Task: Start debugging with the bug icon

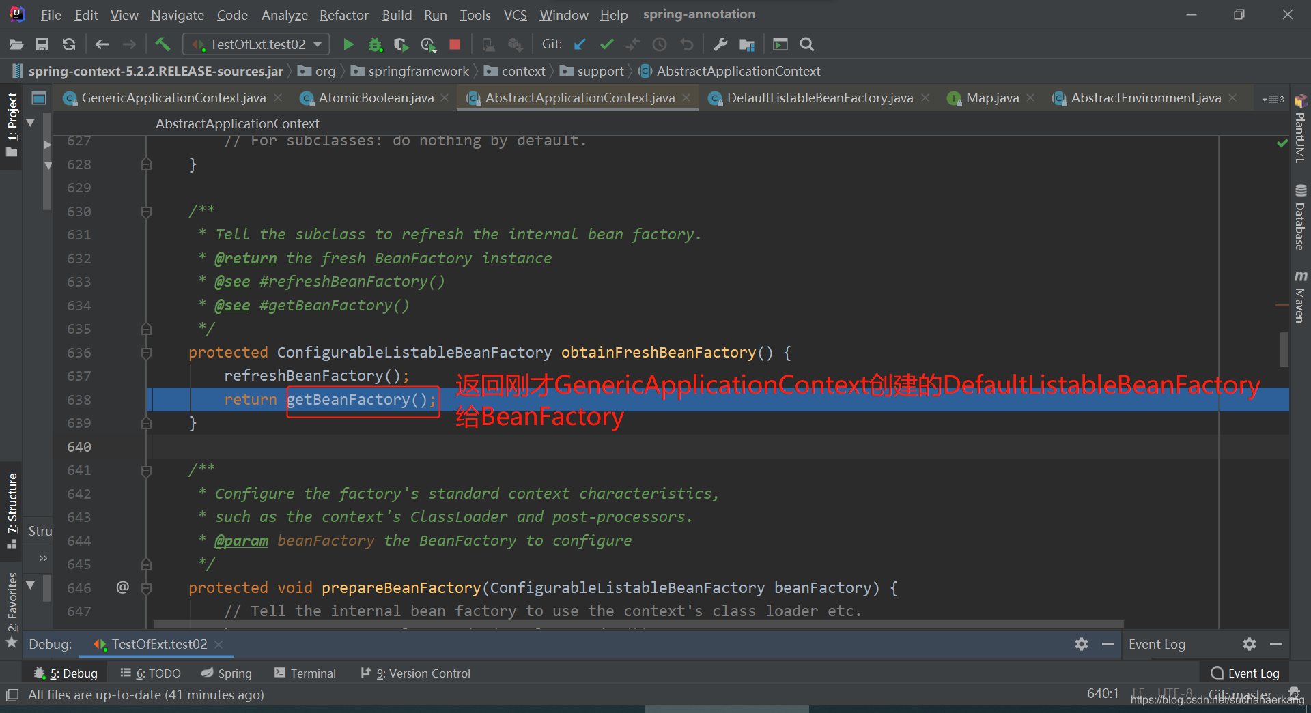Action: (x=375, y=45)
